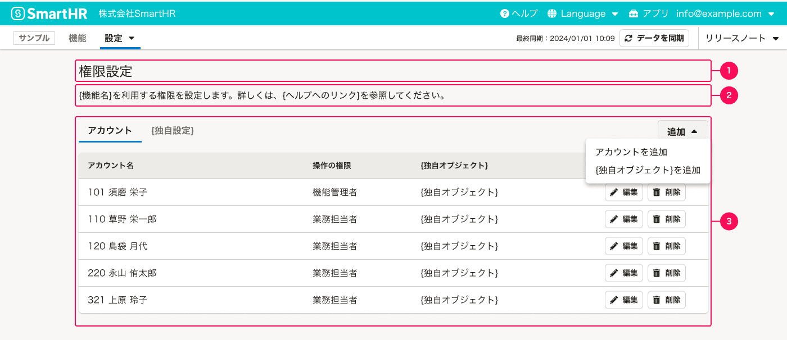787x340 pixels.
Task: Click the サンプル button
Action: pos(34,38)
